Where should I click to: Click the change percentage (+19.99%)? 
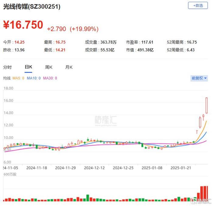pyautogui.click(x=84, y=29)
